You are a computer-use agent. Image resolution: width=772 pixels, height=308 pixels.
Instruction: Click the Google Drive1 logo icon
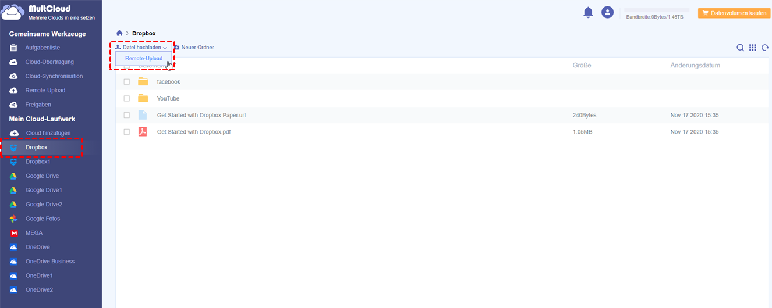click(x=13, y=190)
